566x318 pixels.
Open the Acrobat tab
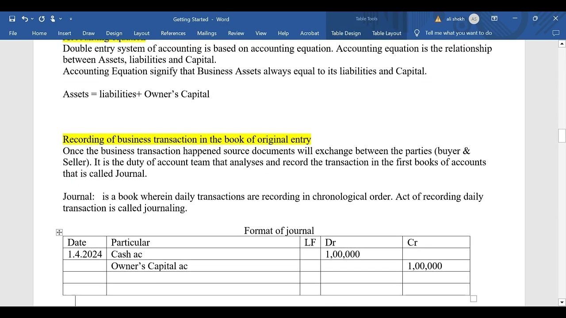[x=310, y=33]
